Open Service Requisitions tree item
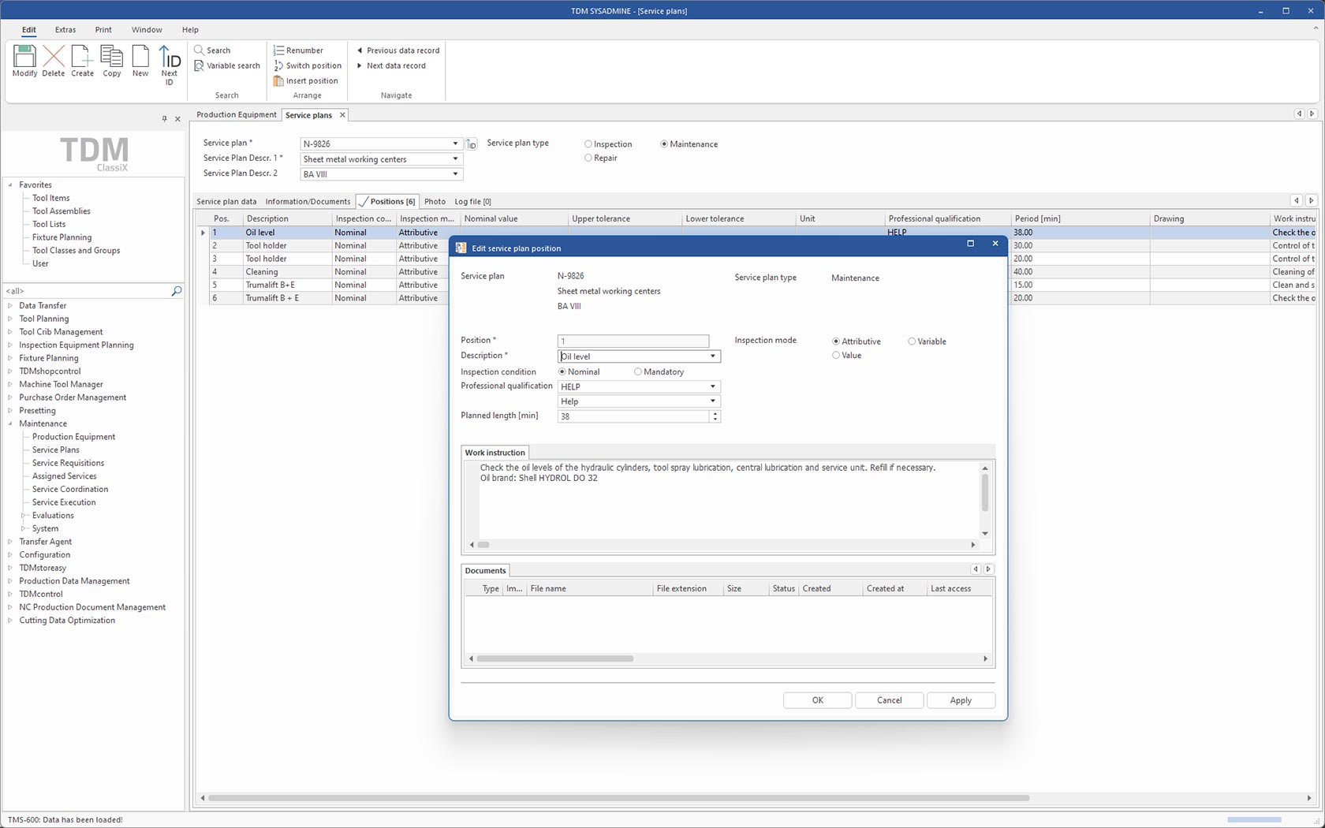This screenshot has width=1325, height=828. pyautogui.click(x=68, y=463)
